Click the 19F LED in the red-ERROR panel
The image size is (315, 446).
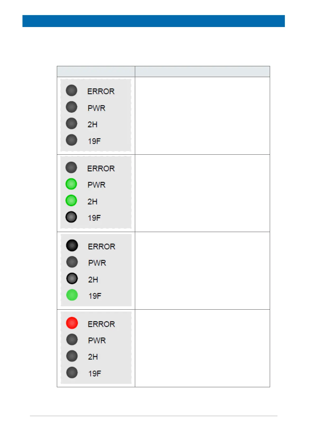pos(72,373)
